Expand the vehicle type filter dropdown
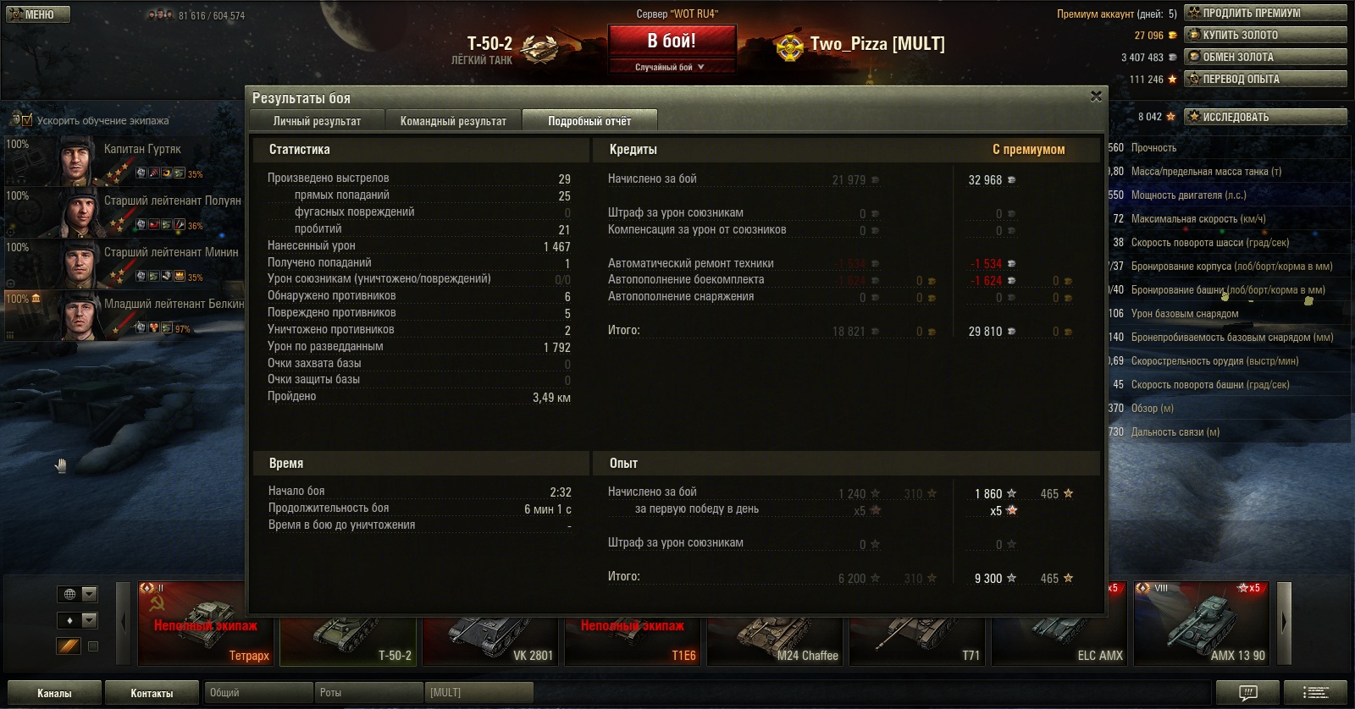Viewport: 1355px width, 709px height. 77,620
